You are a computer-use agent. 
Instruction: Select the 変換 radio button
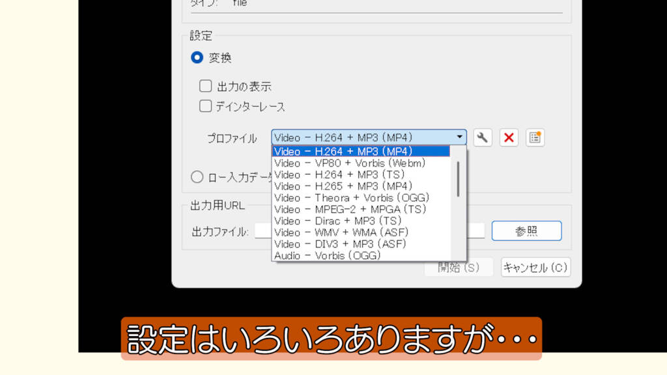coord(197,58)
